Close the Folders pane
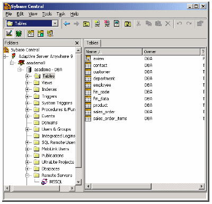212x204 pixels. (x=77, y=43)
